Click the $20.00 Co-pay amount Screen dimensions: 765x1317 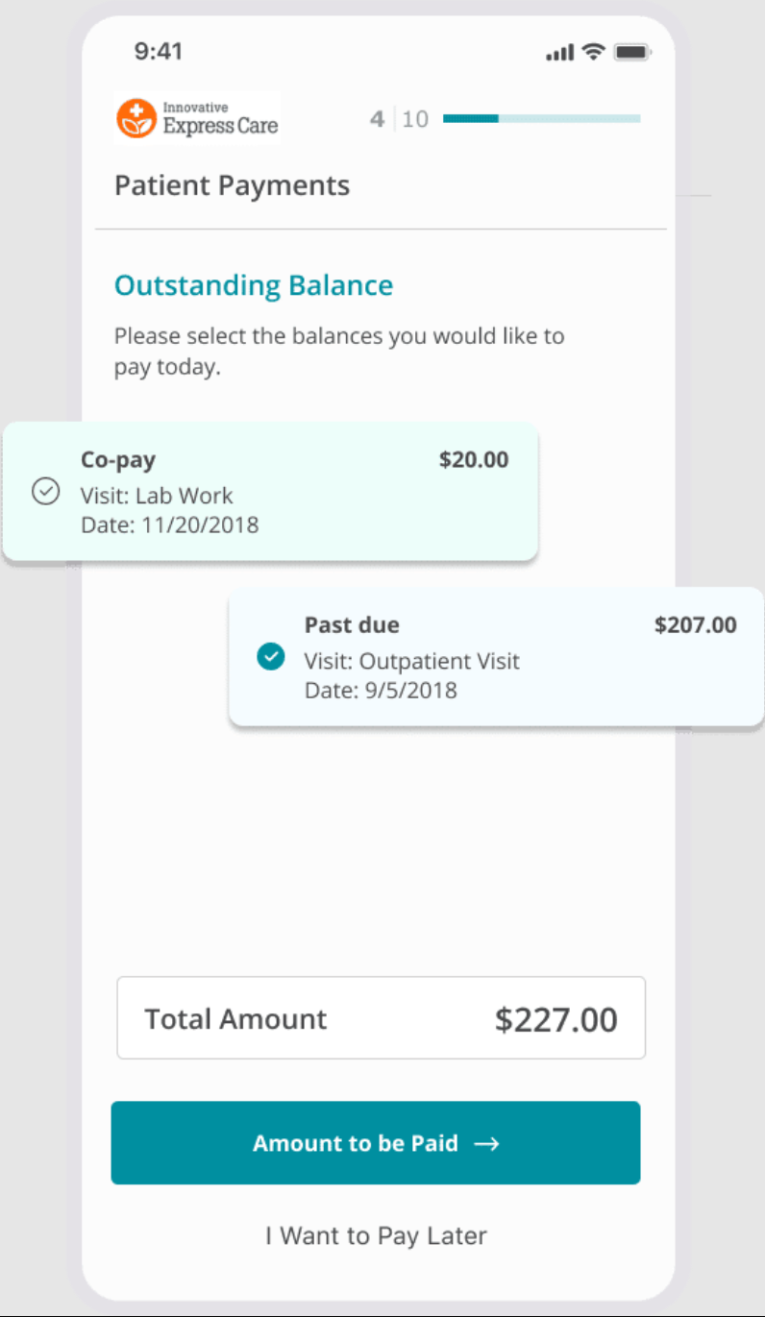point(474,460)
